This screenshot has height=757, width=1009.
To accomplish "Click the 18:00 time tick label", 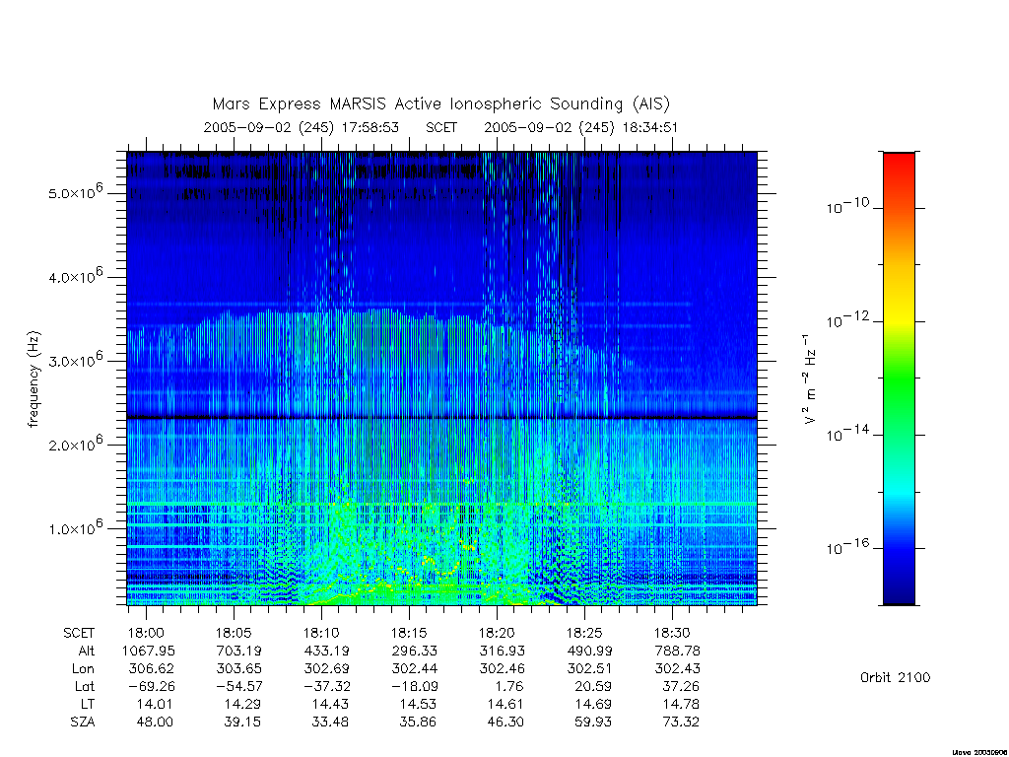I will (x=146, y=633).
